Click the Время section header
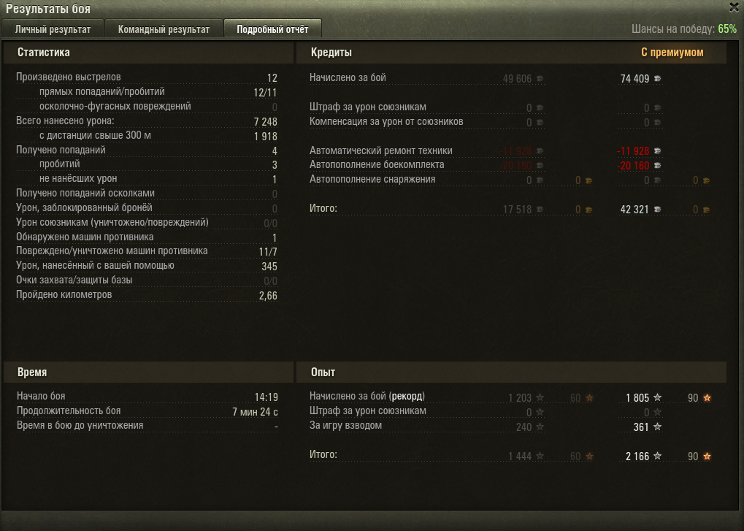744x531 pixels. point(32,372)
